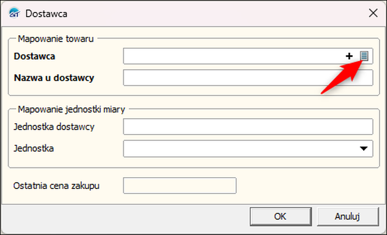Click the plus icon to add a supplier
Viewport: 387px width, 235px height.
point(350,56)
